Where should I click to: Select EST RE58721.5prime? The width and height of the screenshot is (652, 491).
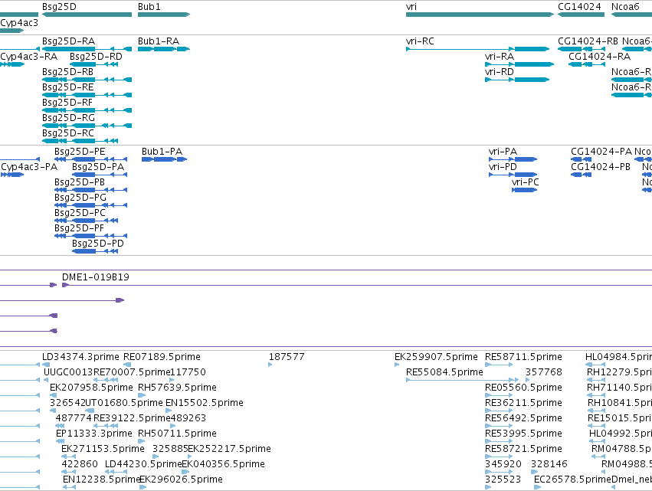click(x=499, y=457)
